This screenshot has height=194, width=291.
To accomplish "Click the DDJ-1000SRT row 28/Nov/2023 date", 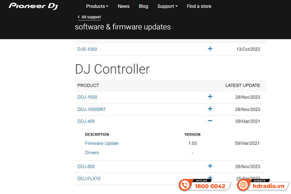I will (x=248, y=109).
